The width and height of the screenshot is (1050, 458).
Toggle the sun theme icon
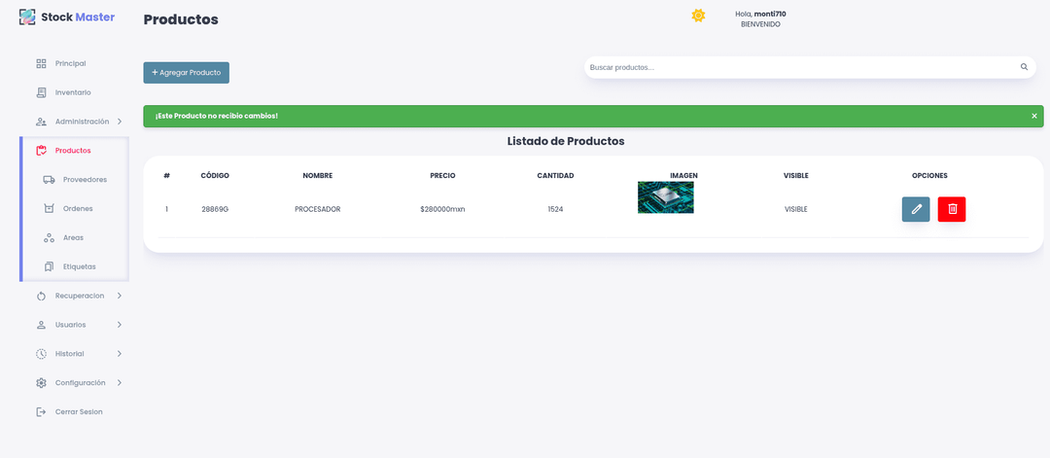pos(698,16)
